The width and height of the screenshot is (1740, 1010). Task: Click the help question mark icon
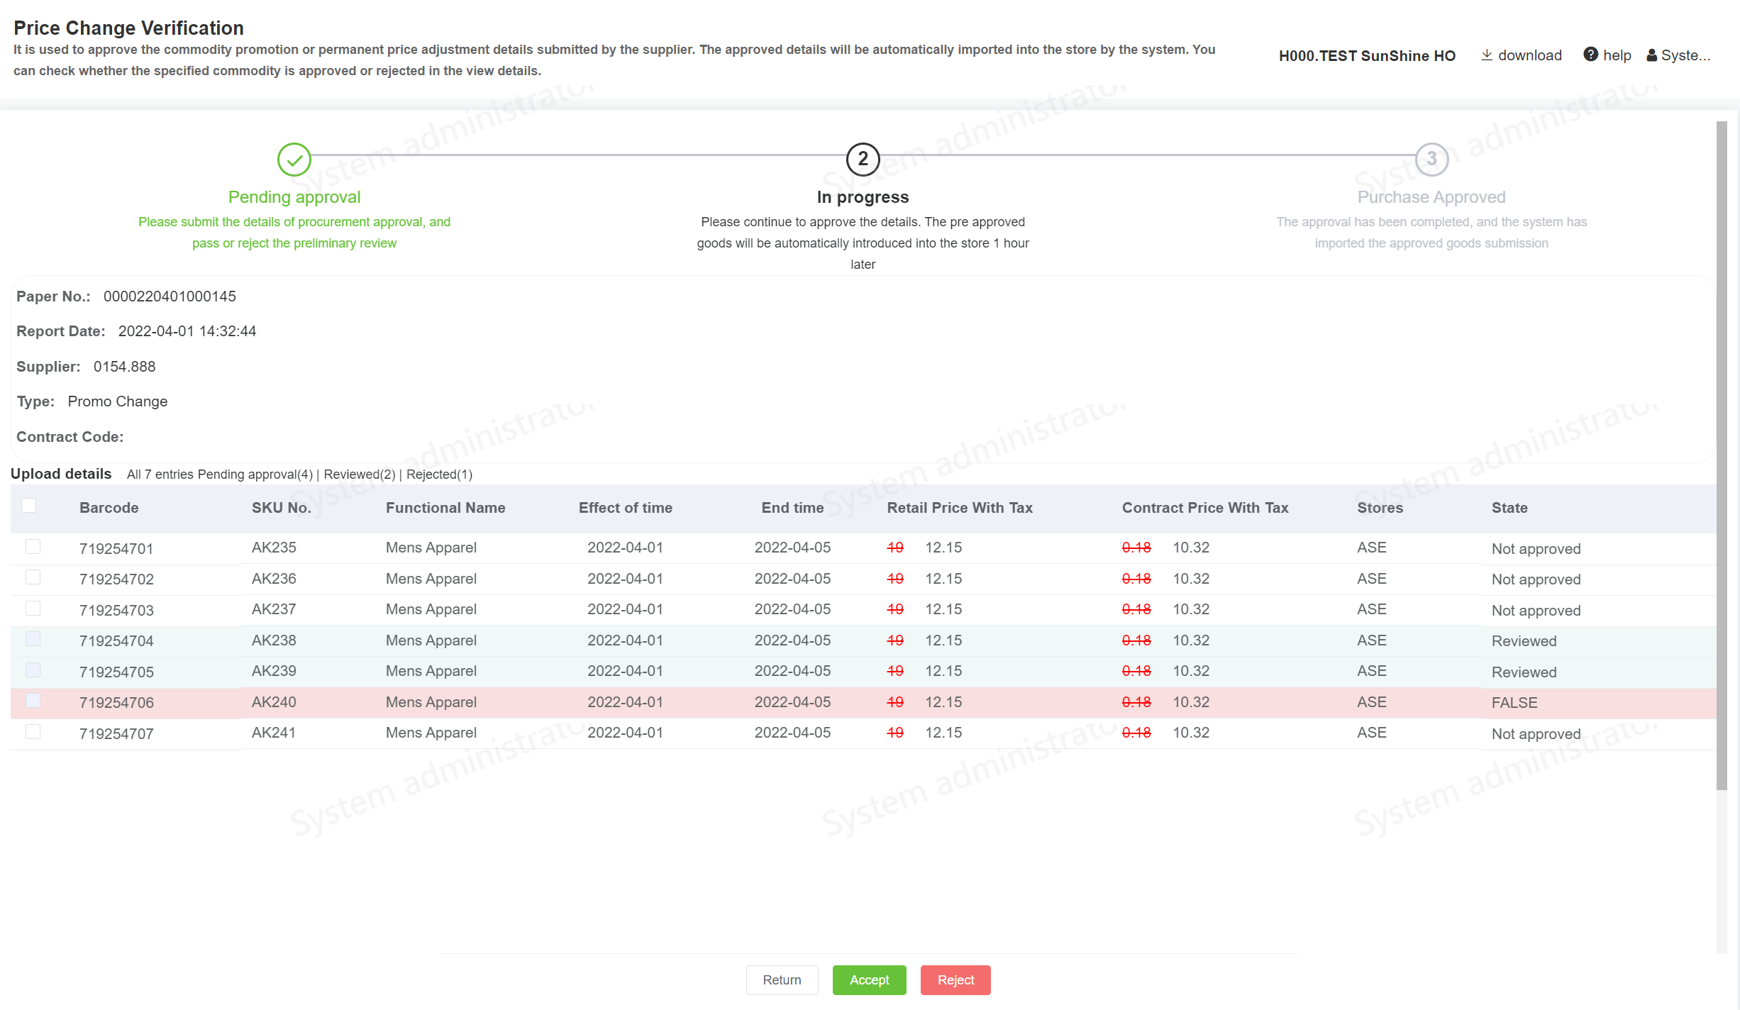coord(1590,55)
